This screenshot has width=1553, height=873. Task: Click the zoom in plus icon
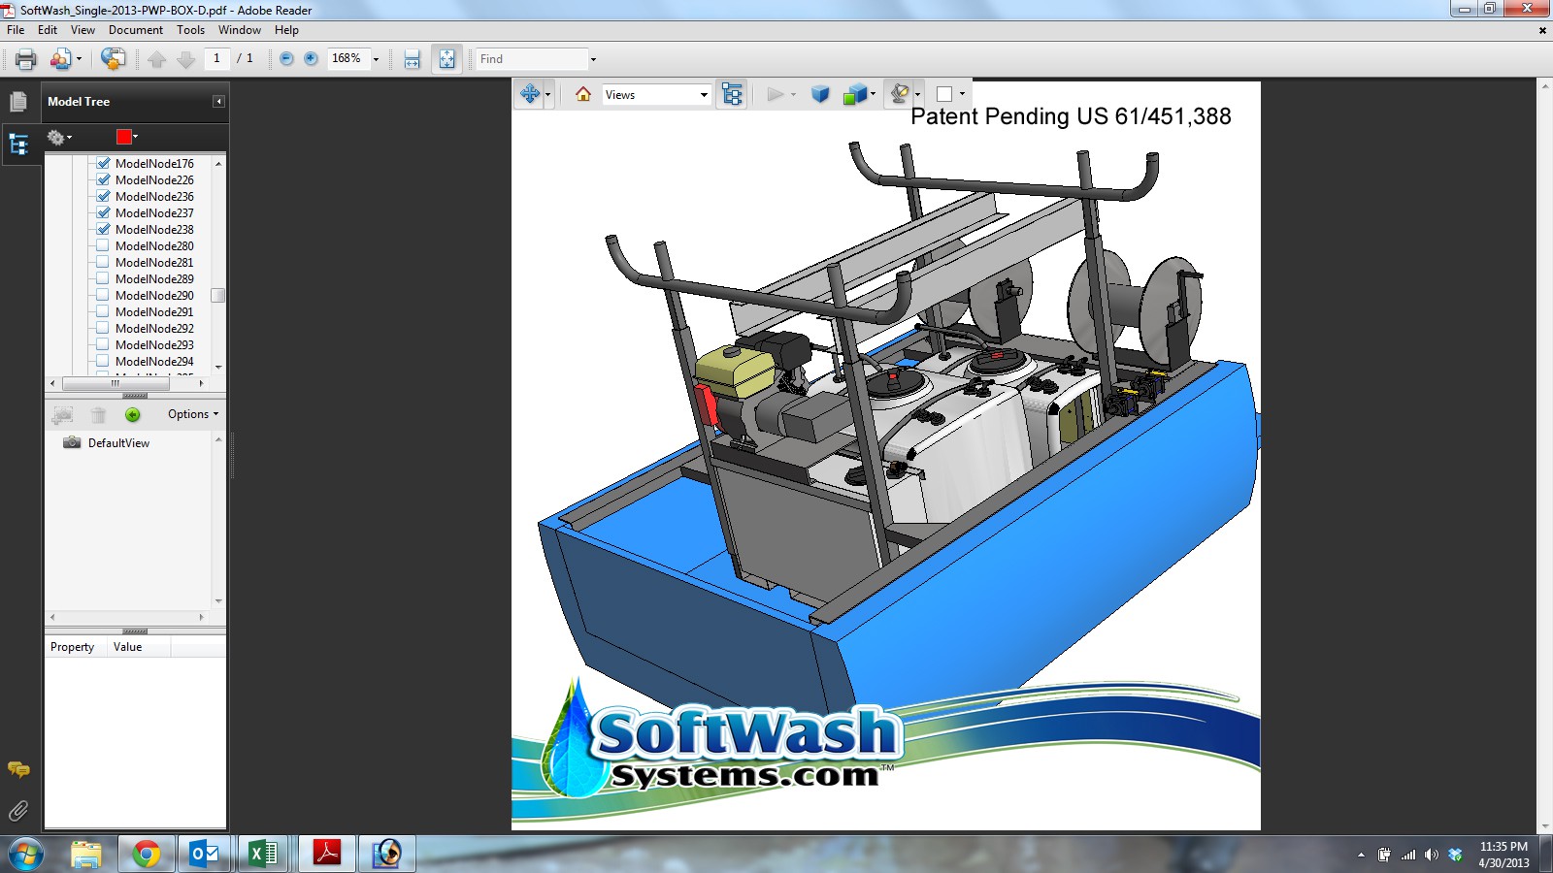(x=311, y=59)
